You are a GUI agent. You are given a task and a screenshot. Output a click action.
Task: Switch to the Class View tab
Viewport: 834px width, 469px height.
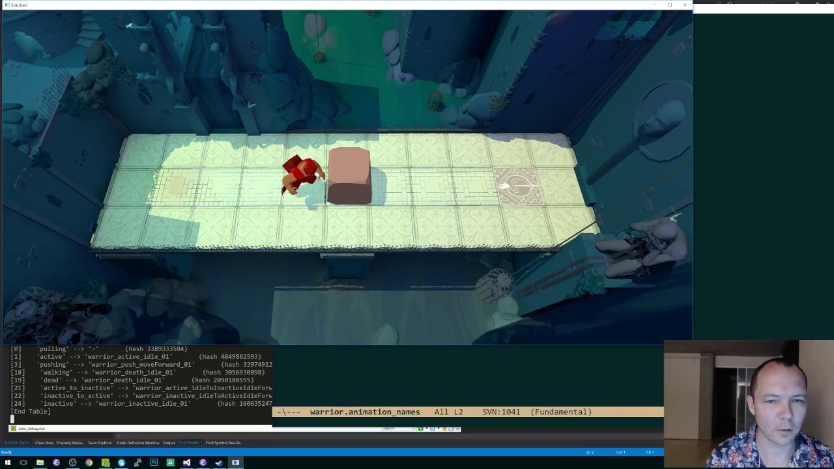click(44, 443)
